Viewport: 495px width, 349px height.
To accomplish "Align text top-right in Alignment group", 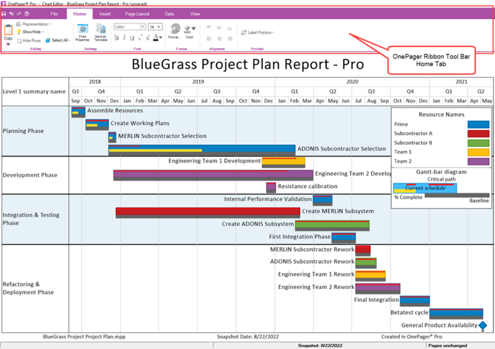I will click(x=230, y=28).
